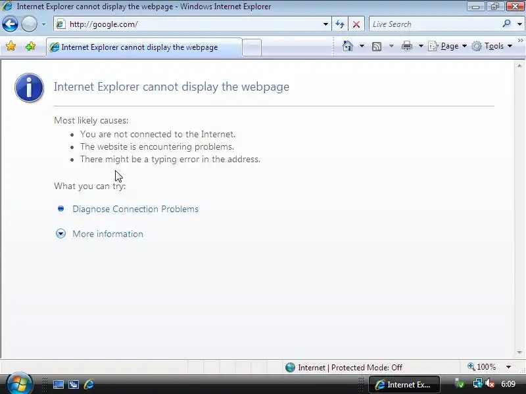The height and width of the screenshot is (394, 526).
Task: Click Diagnose Connection Problems link
Action: 135,209
